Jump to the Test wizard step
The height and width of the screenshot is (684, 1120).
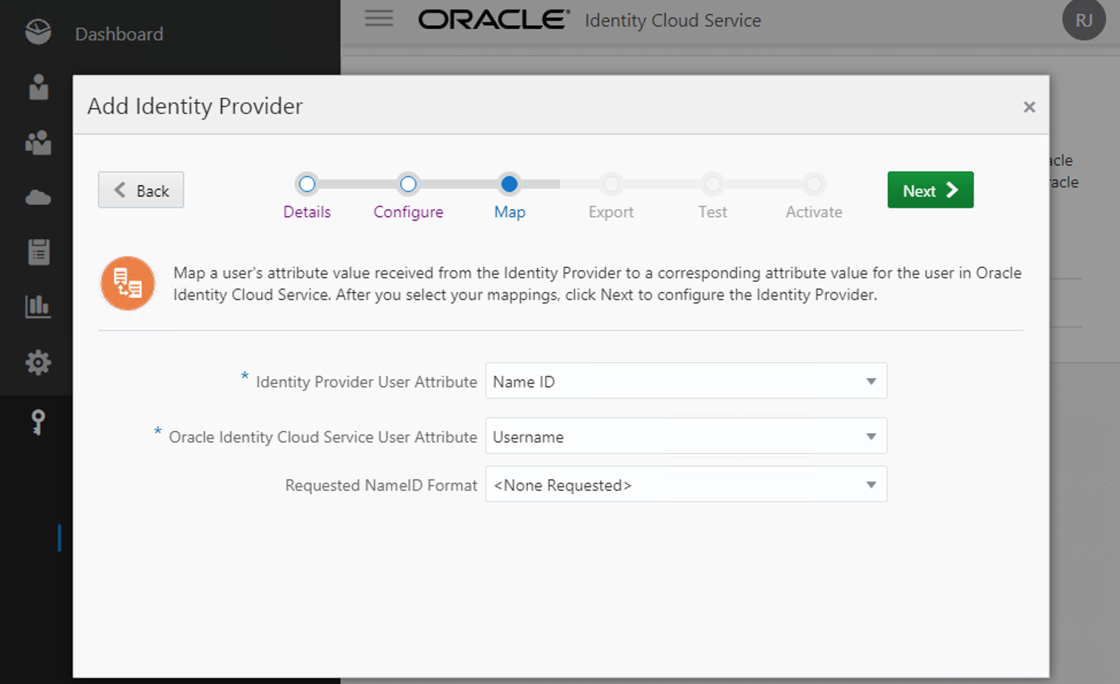[x=712, y=196]
